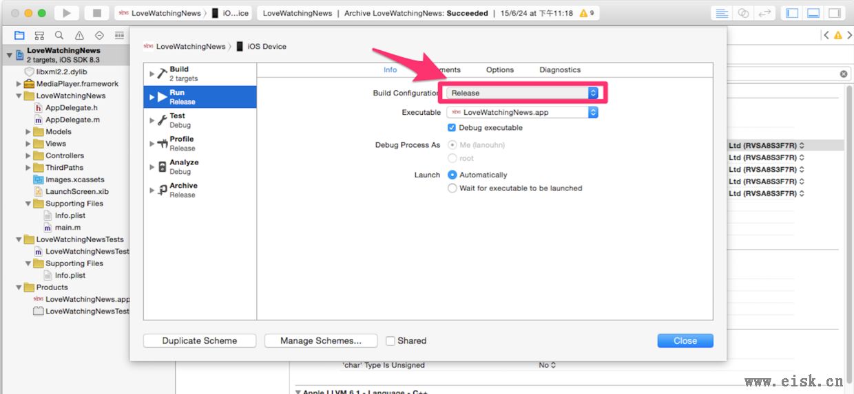Toggle the left Navigator pane

click(792, 13)
